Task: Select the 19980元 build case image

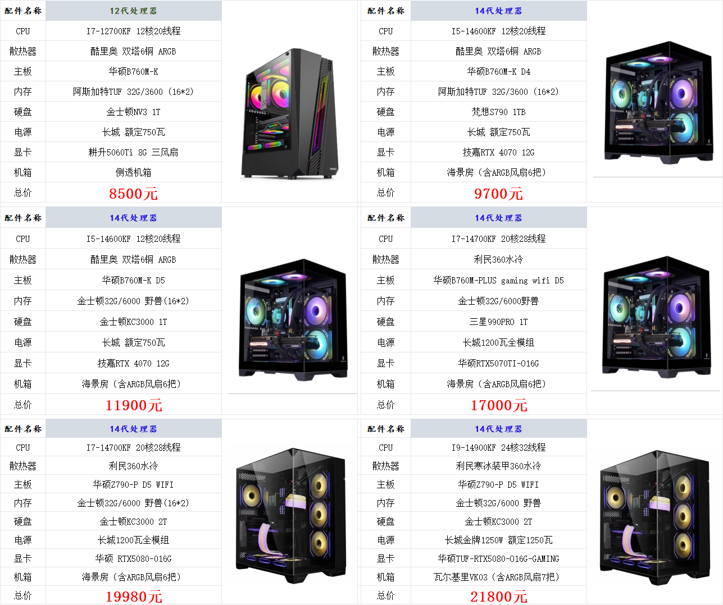Action: [x=292, y=514]
